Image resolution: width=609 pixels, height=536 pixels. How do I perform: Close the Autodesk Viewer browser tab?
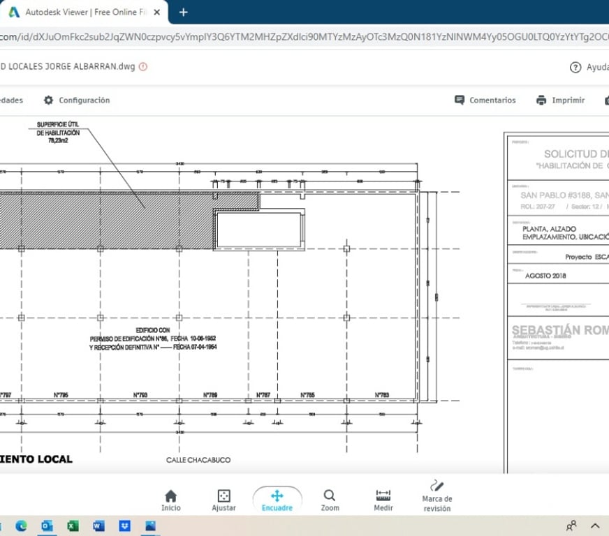(x=156, y=13)
